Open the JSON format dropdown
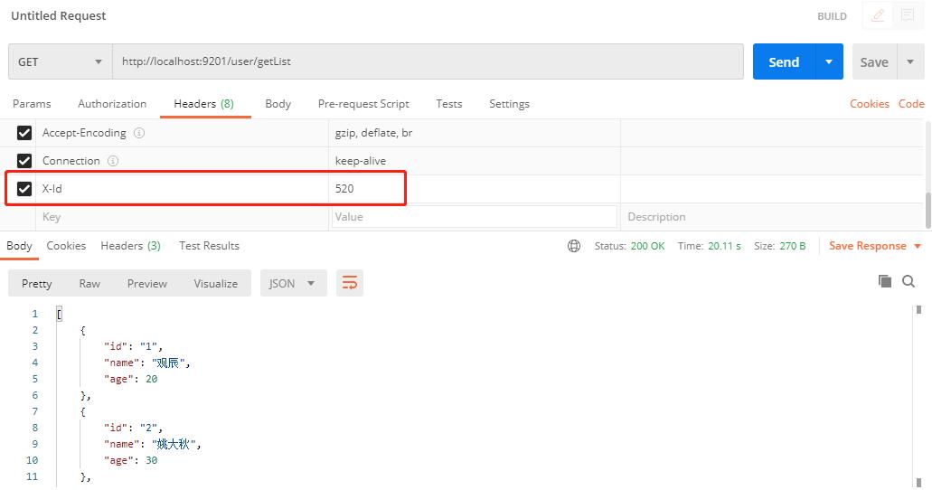Screen dimensions: 932x490 point(293,283)
